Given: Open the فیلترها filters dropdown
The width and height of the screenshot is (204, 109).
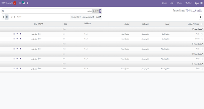Looking at the screenshot, I should pos(98,17).
